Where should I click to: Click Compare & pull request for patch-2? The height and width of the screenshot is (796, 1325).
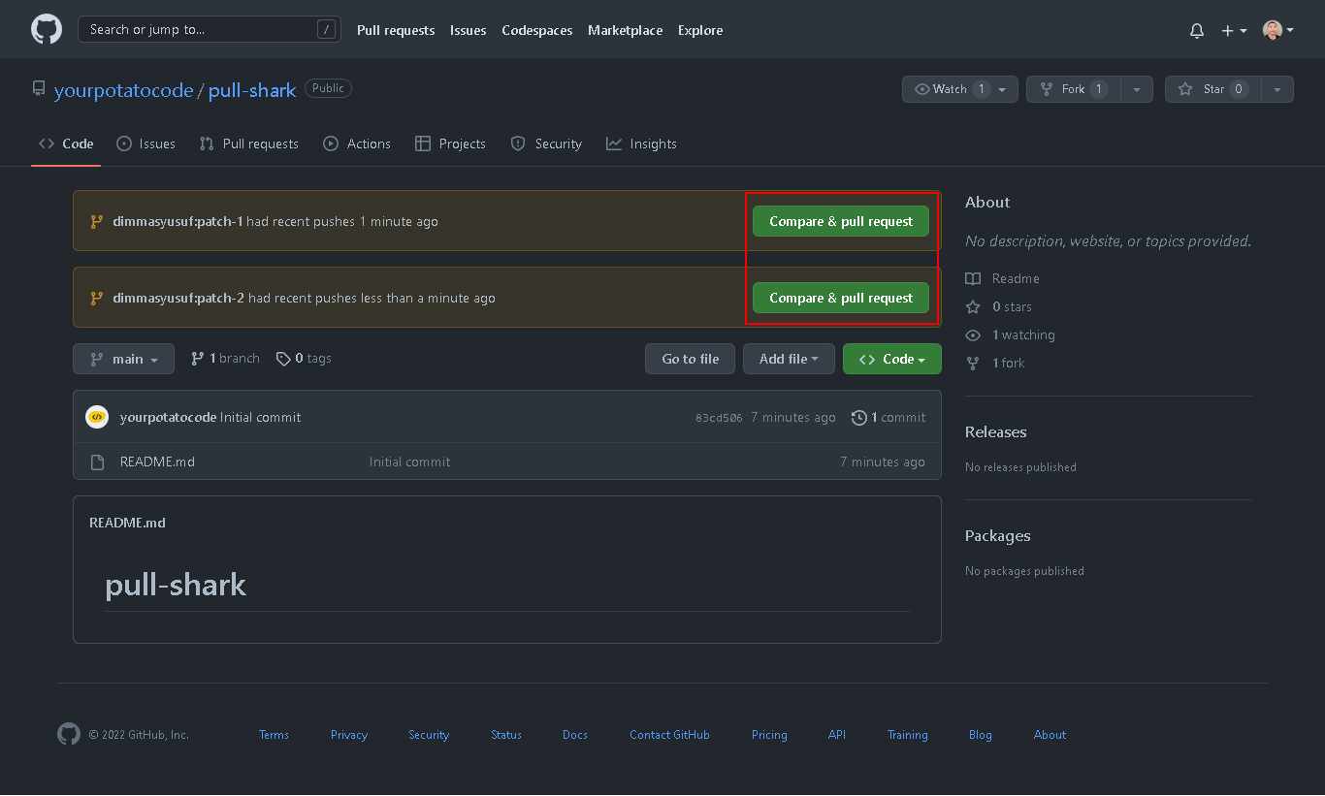(841, 298)
